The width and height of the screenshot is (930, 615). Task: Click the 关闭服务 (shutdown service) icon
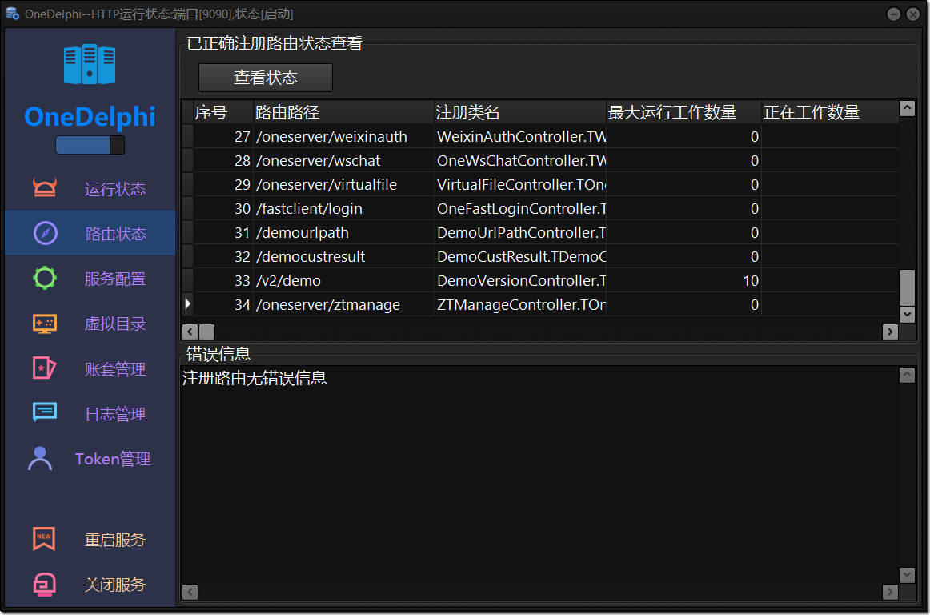(46, 584)
